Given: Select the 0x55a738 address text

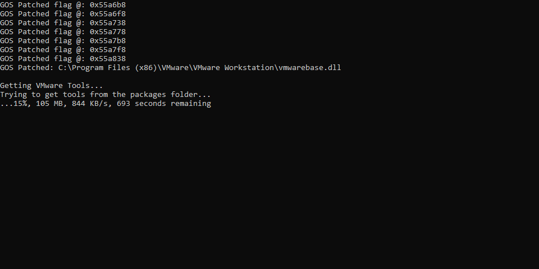Looking at the screenshot, I should [108, 23].
